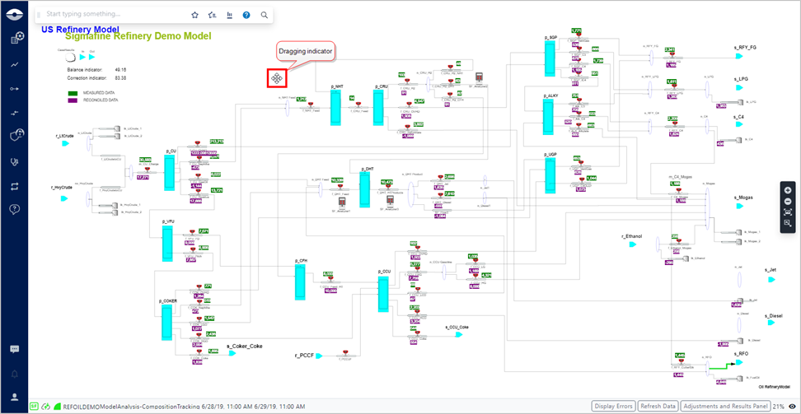This screenshot has height=414, width=801.
Task: Click the zoom in plus button
Action: point(788,189)
